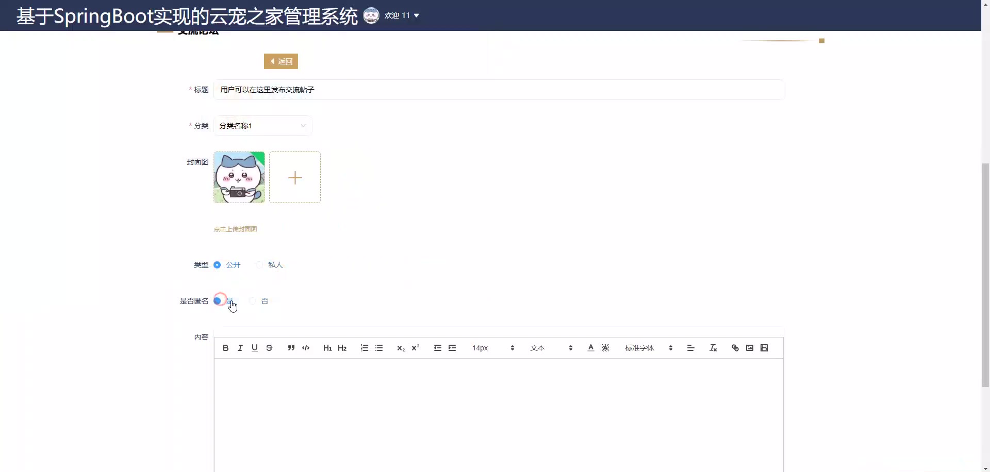Open the text alignment options
Viewport: 990px width, 472px height.
(691, 348)
